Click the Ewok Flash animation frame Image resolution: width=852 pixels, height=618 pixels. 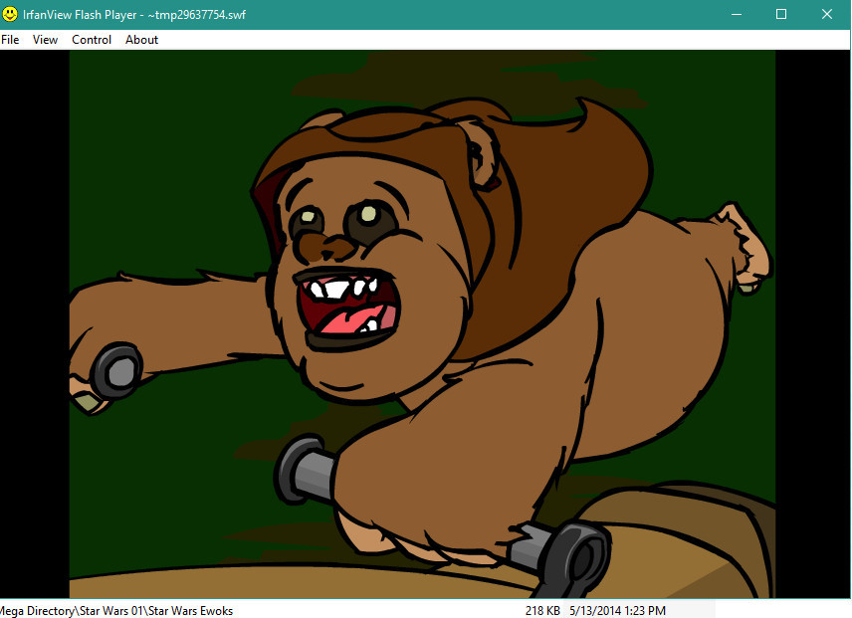tap(422, 324)
